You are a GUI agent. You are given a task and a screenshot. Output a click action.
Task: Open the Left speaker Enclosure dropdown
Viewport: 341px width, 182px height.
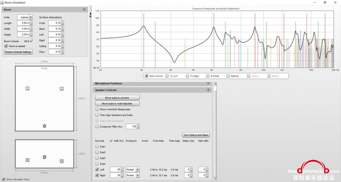[138, 169]
